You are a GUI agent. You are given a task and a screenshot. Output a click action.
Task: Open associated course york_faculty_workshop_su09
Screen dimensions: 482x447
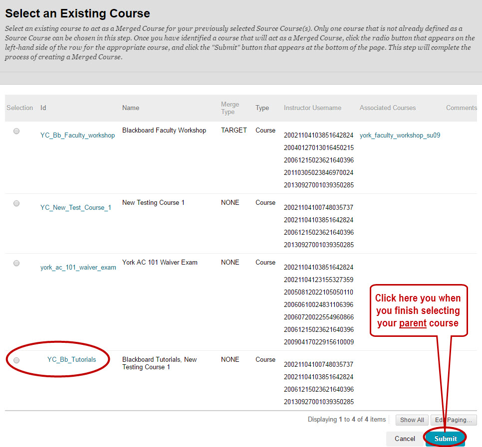[400, 136]
